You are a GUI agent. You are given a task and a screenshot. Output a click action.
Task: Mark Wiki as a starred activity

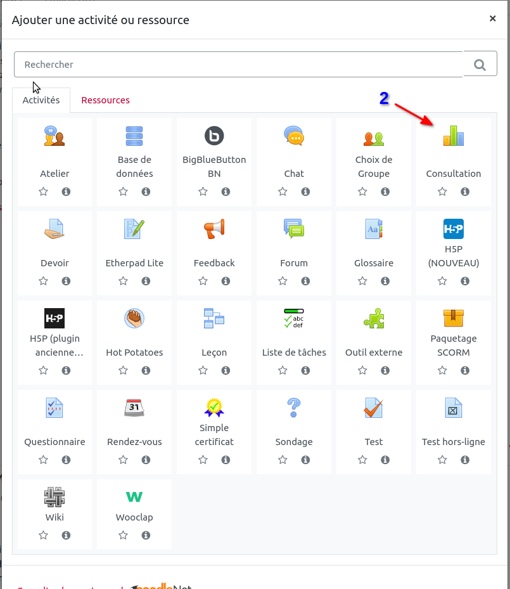43,535
